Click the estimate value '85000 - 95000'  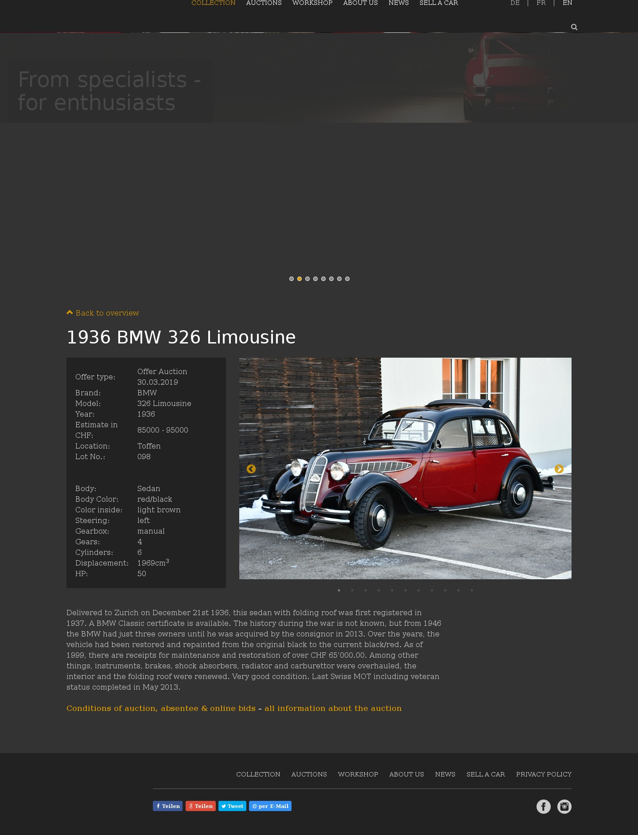pos(163,430)
